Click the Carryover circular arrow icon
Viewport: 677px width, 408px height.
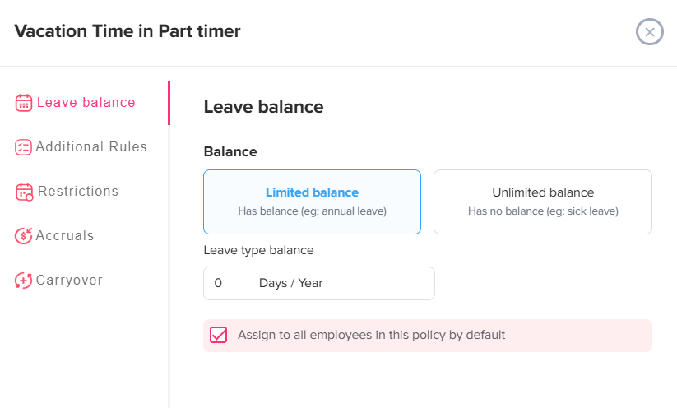click(x=24, y=280)
